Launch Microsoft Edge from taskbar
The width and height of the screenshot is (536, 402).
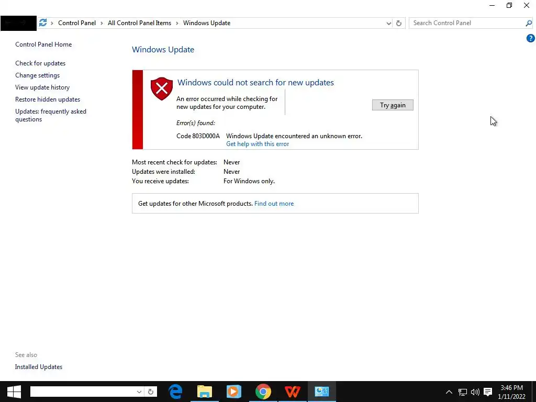176,392
